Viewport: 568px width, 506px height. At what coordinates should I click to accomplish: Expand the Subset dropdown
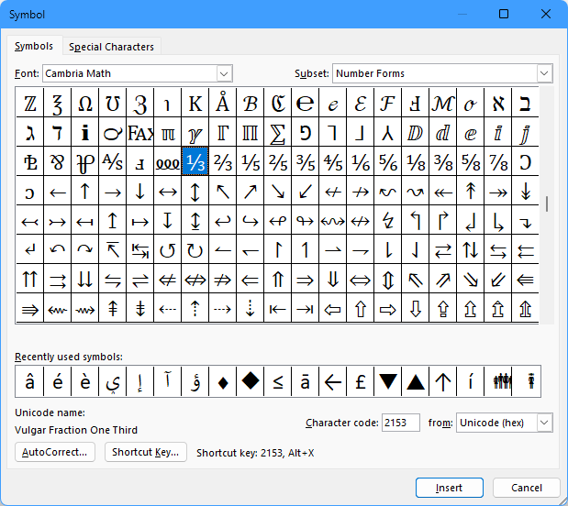tap(544, 73)
